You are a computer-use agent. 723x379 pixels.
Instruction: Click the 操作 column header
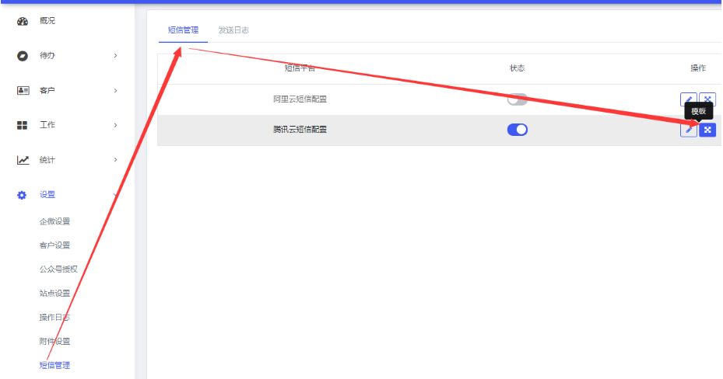(697, 68)
